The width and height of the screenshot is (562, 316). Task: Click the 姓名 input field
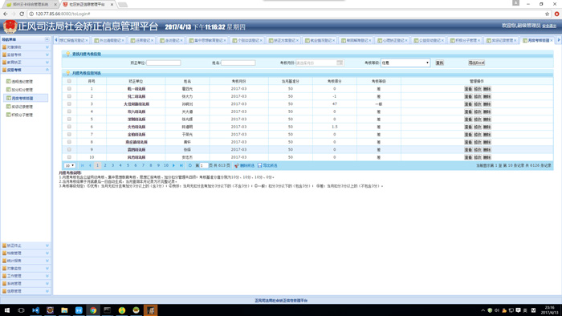(238, 63)
